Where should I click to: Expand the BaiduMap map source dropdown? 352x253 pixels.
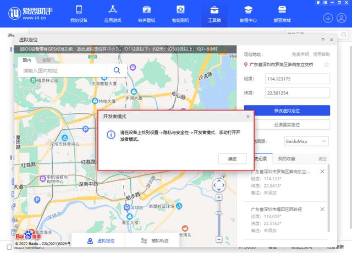[306, 141]
